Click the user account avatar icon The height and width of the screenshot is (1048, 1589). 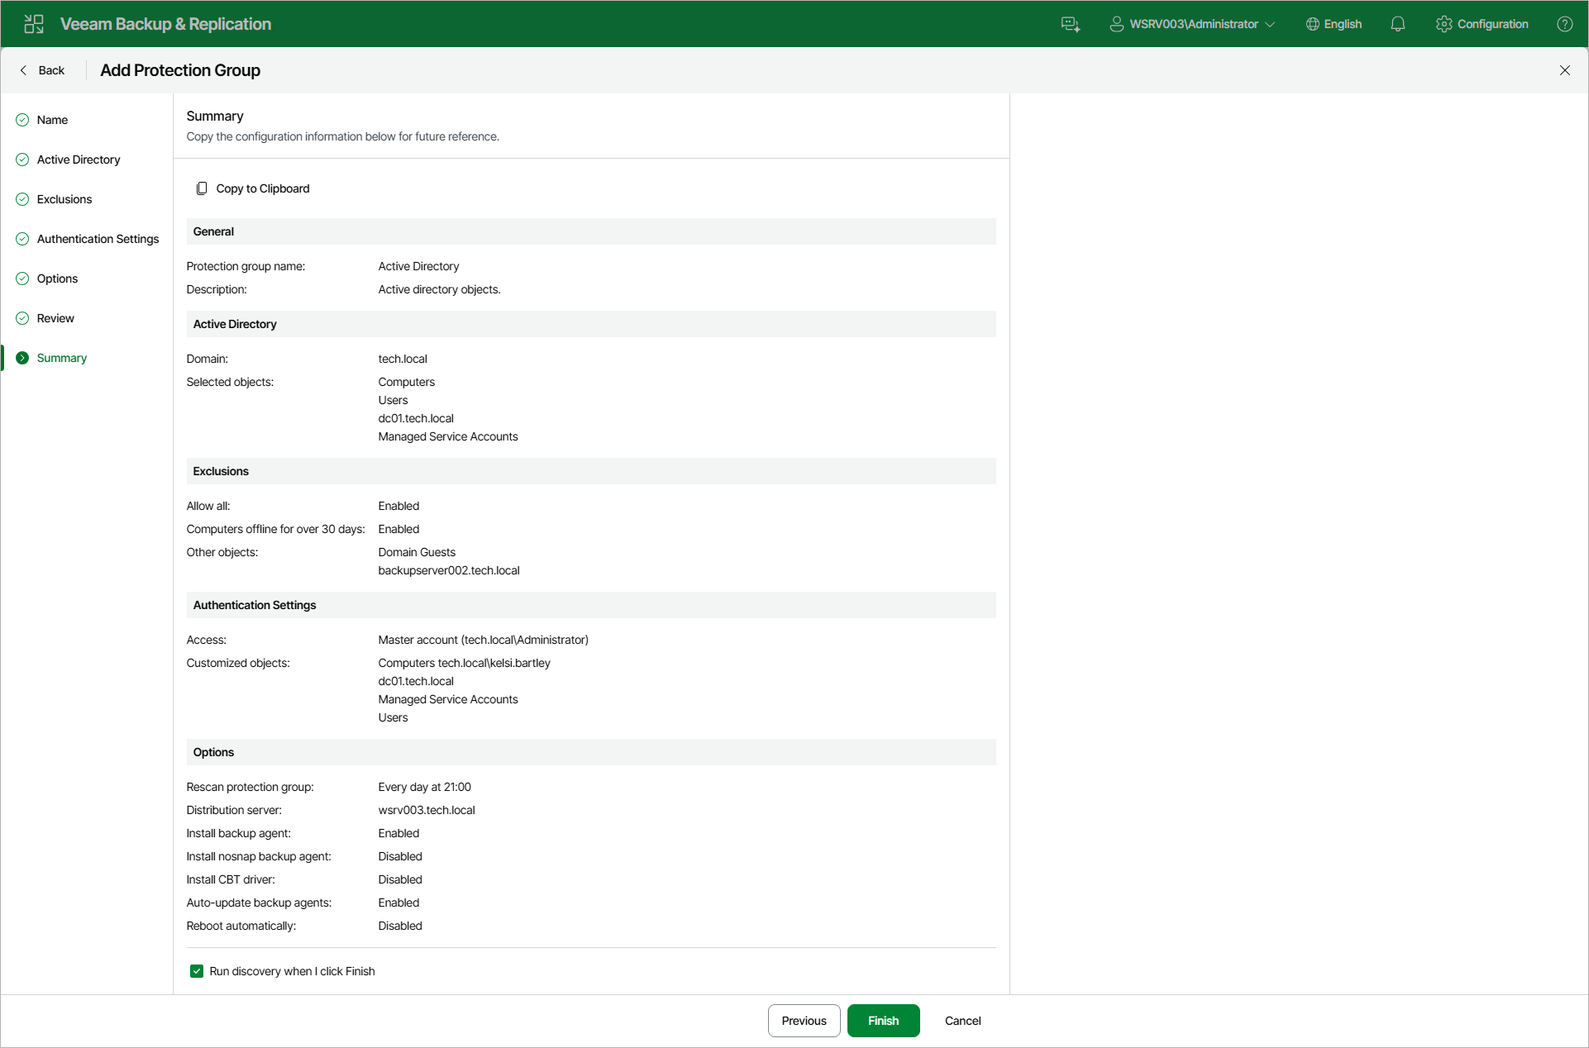point(1117,24)
